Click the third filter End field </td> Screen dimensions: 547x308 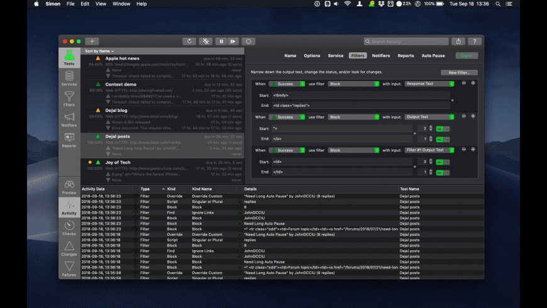click(x=342, y=172)
